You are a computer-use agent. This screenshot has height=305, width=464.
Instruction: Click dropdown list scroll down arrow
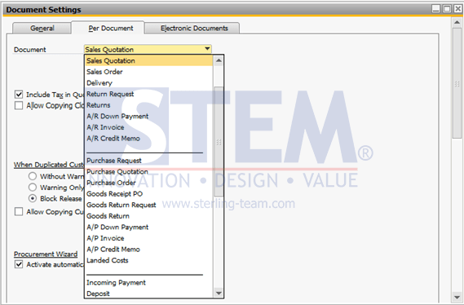coord(219,293)
